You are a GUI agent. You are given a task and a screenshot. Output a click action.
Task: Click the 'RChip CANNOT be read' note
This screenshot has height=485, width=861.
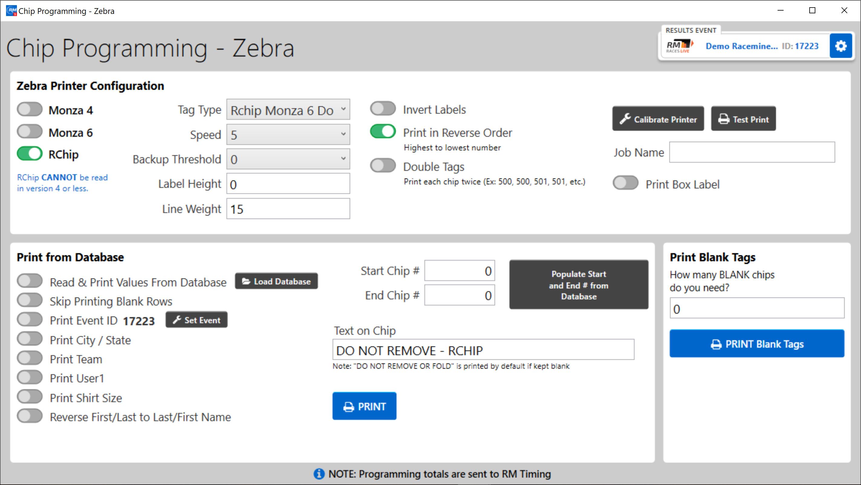click(x=63, y=183)
